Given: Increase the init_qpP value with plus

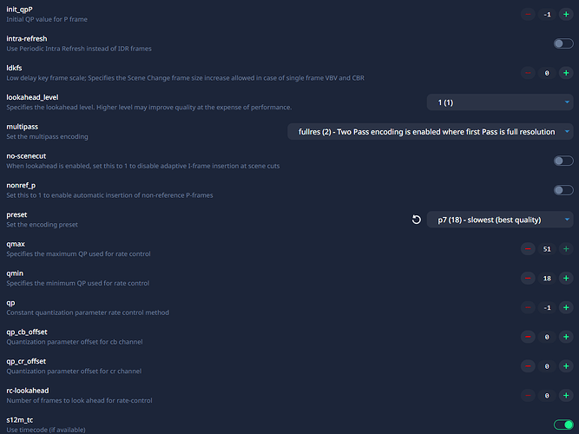Looking at the screenshot, I should [x=566, y=14].
